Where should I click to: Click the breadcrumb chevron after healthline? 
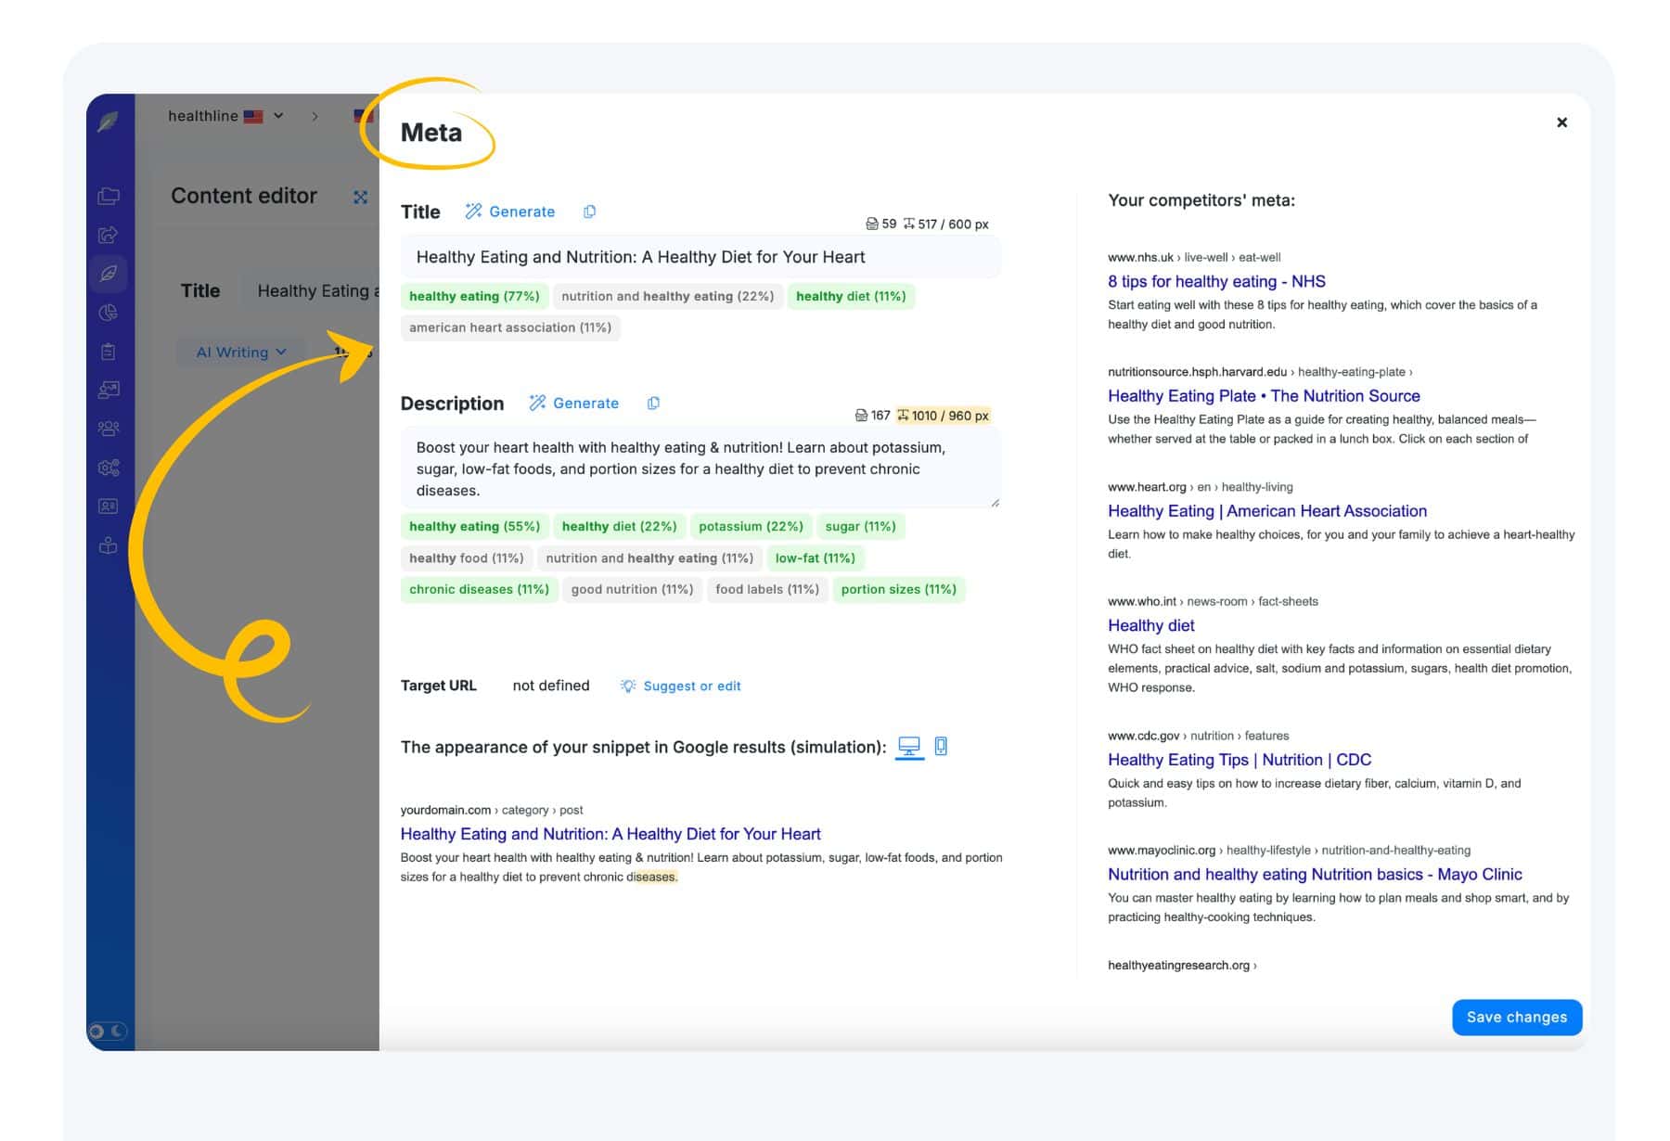tap(315, 116)
